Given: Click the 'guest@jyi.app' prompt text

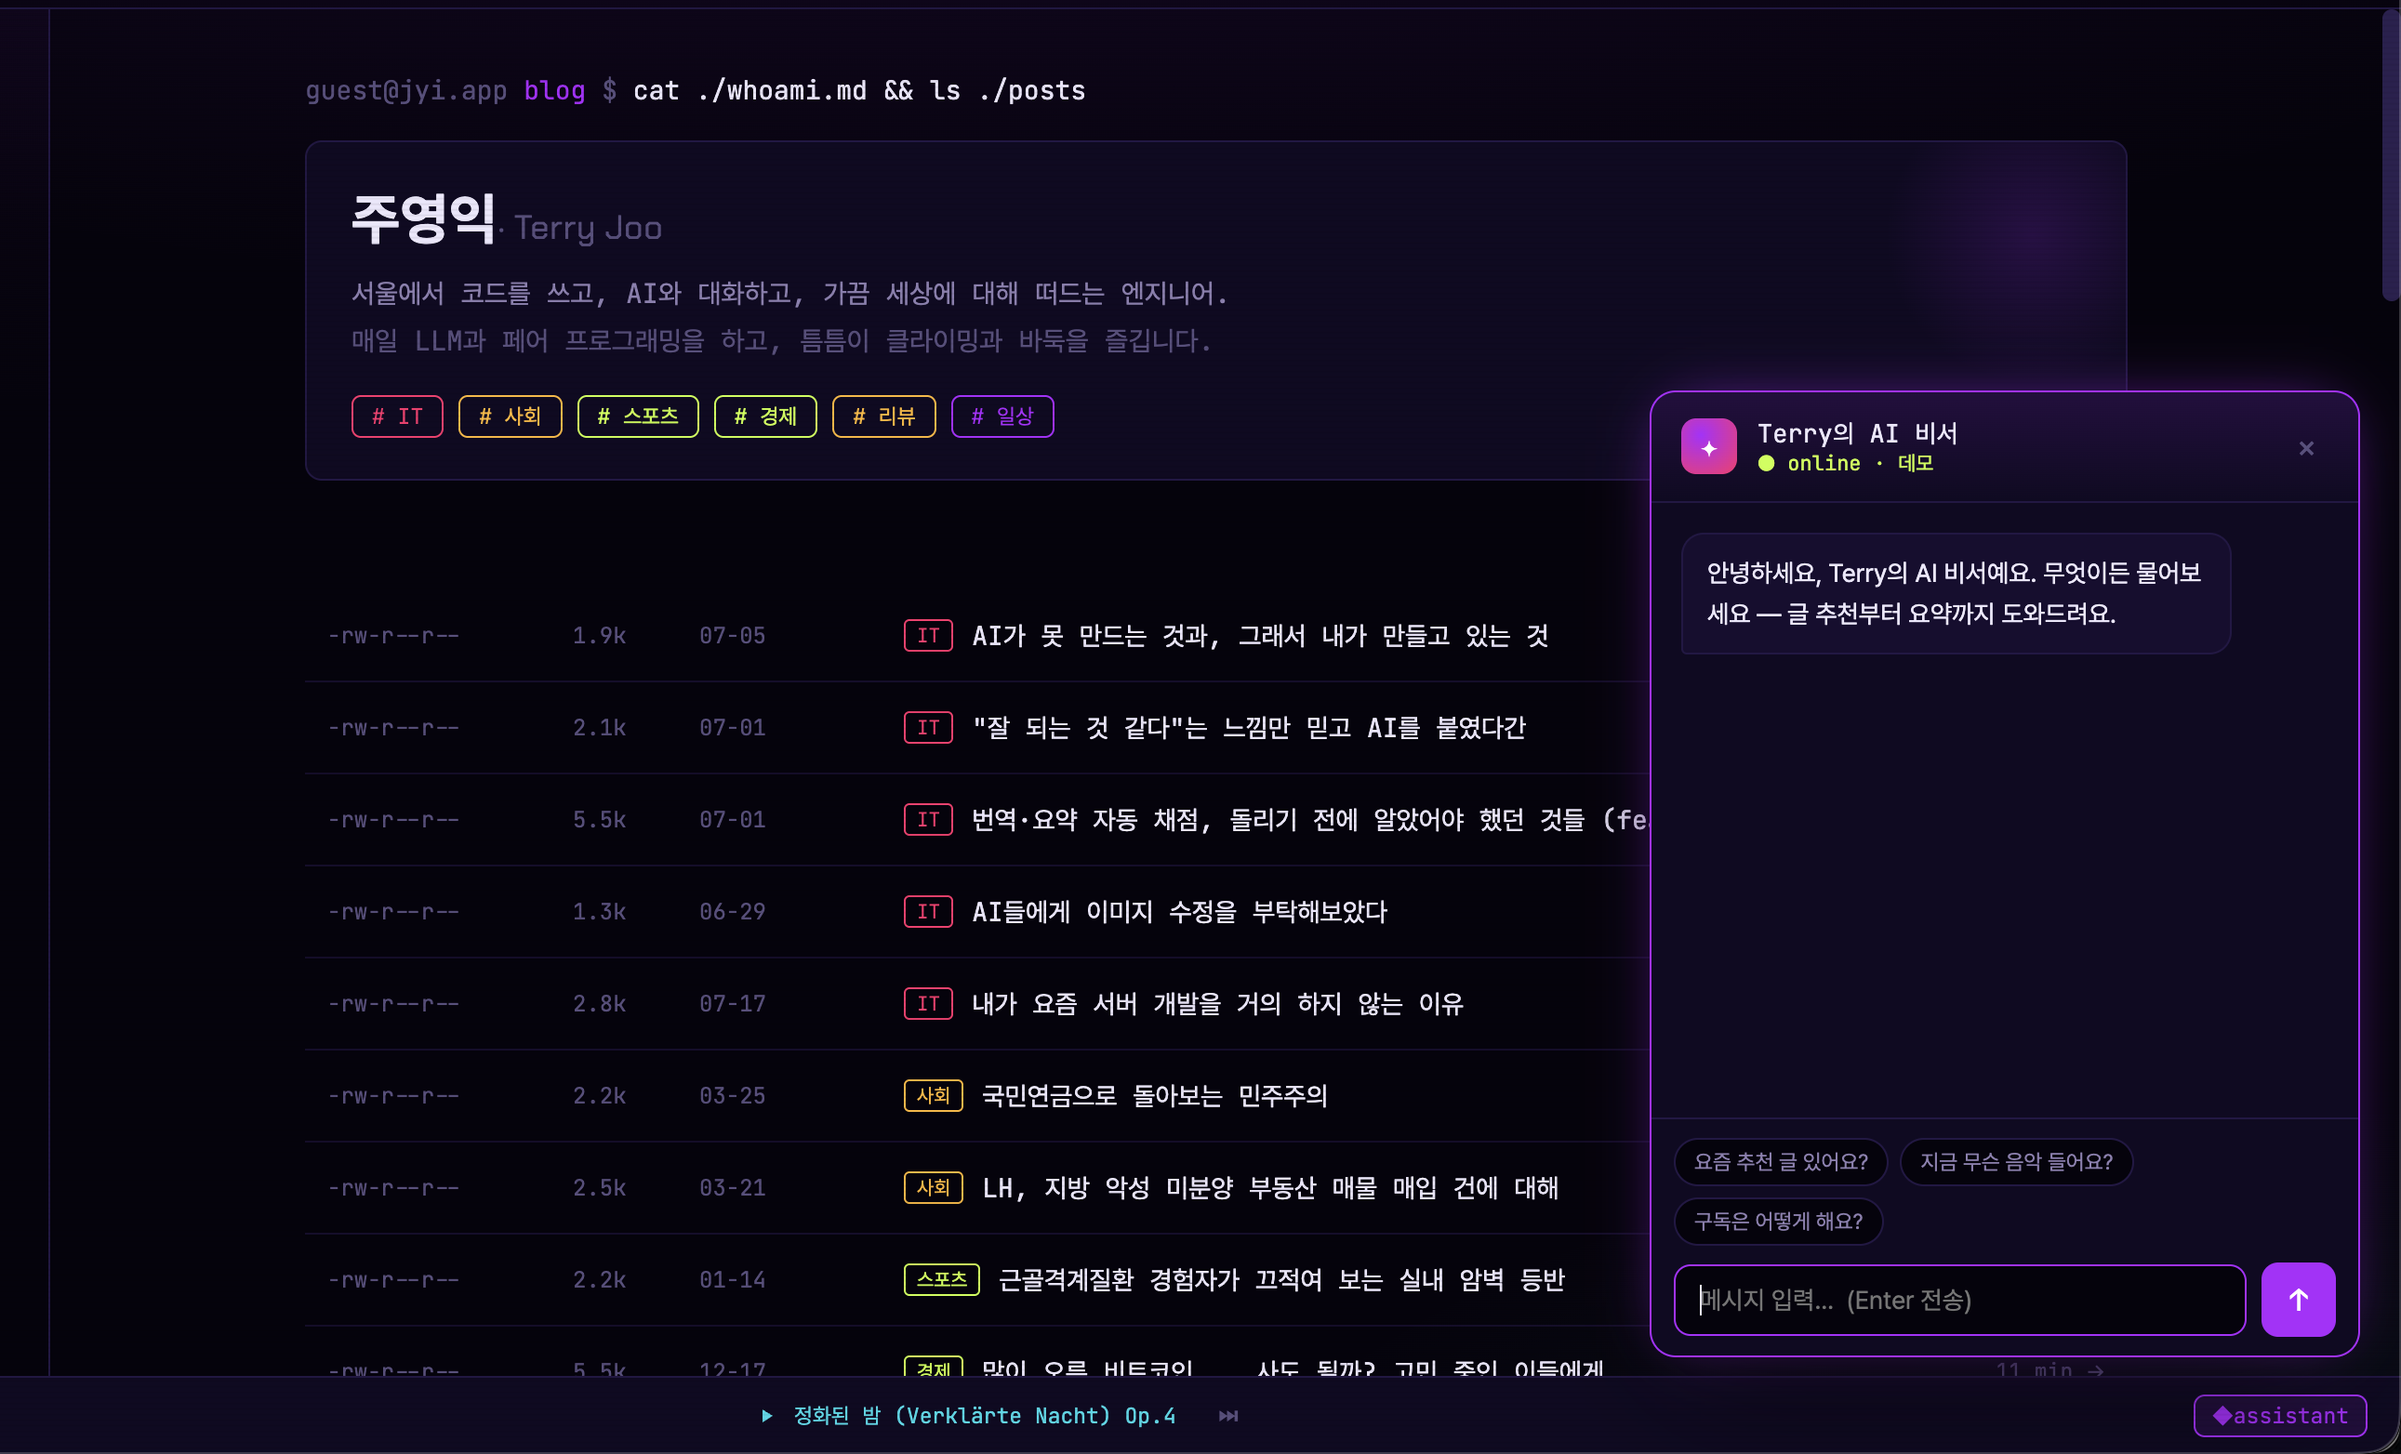Looking at the screenshot, I should coord(406,90).
